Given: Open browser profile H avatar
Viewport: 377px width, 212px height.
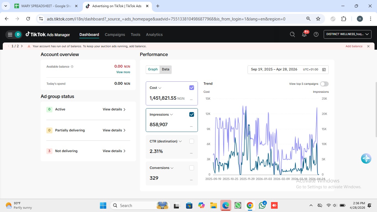Looking at the screenshot, I should pyautogui.click(x=360, y=19).
